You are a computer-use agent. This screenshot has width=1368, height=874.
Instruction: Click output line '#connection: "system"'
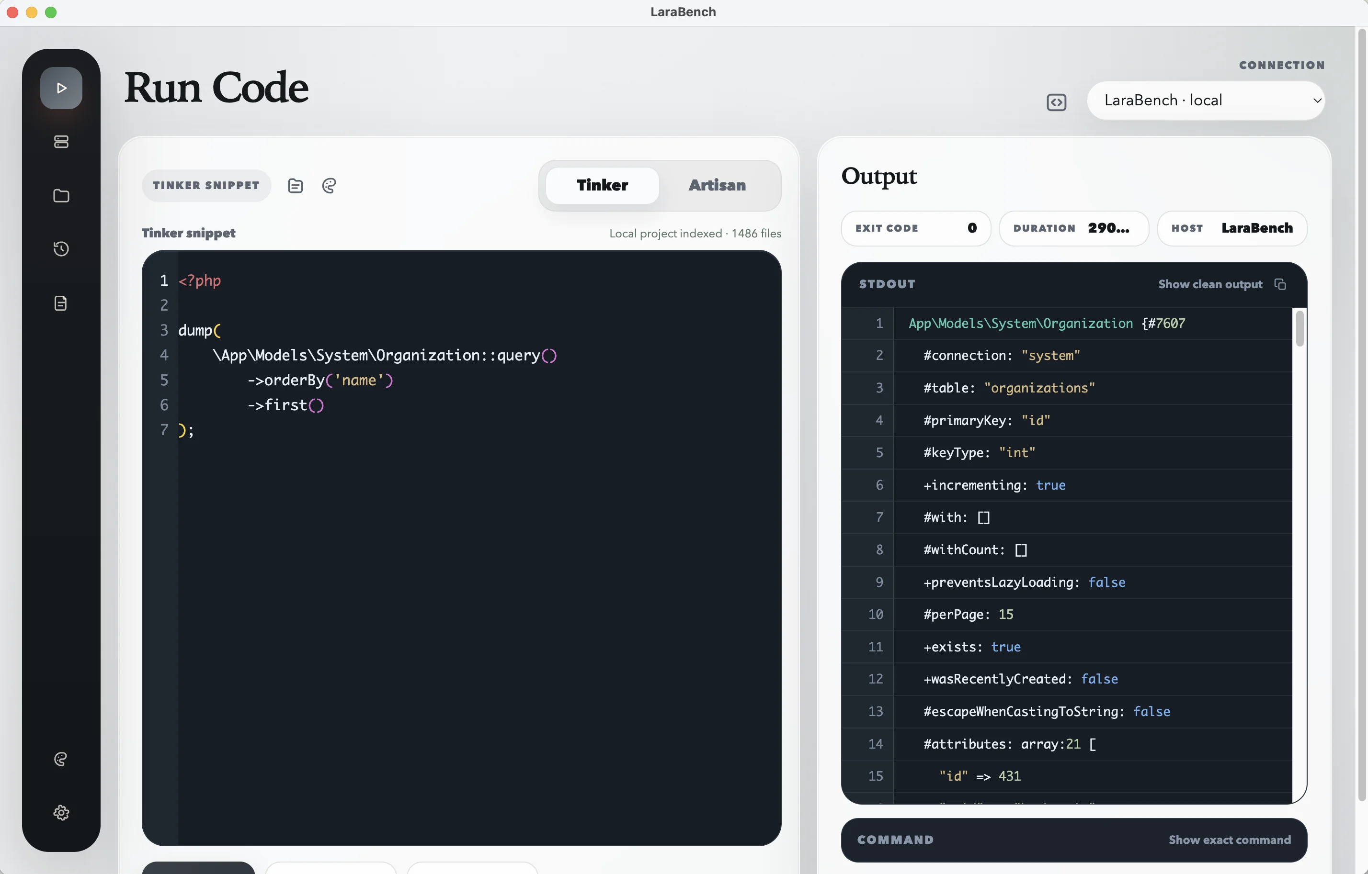click(1002, 355)
